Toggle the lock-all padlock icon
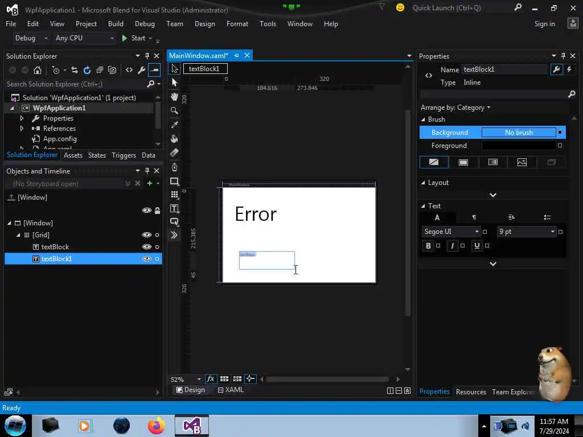 157,211
